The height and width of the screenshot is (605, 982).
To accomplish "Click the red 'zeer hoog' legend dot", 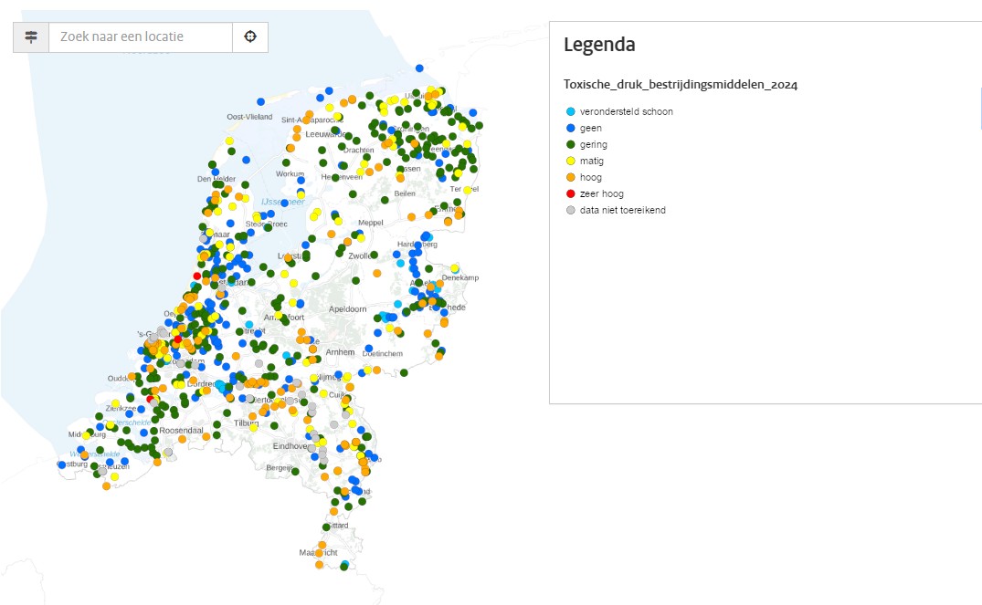I will pos(571,193).
